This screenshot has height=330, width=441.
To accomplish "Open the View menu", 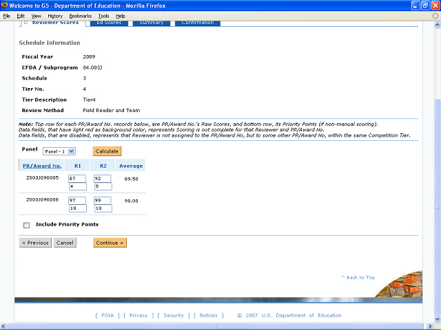I will click(x=36, y=16).
